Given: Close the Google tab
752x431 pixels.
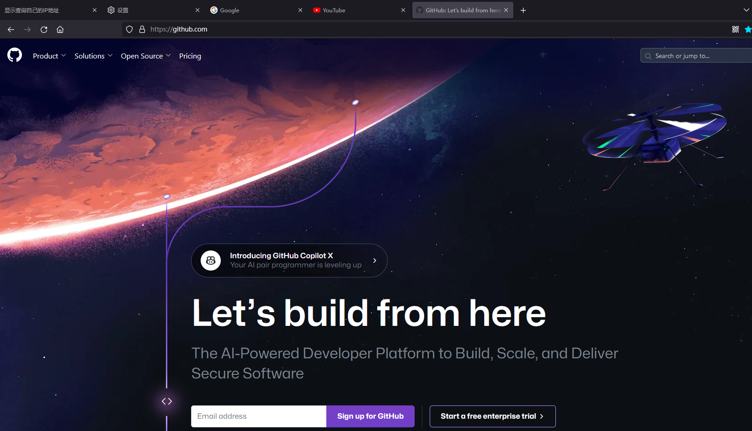Looking at the screenshot, I should click(300, 10).
